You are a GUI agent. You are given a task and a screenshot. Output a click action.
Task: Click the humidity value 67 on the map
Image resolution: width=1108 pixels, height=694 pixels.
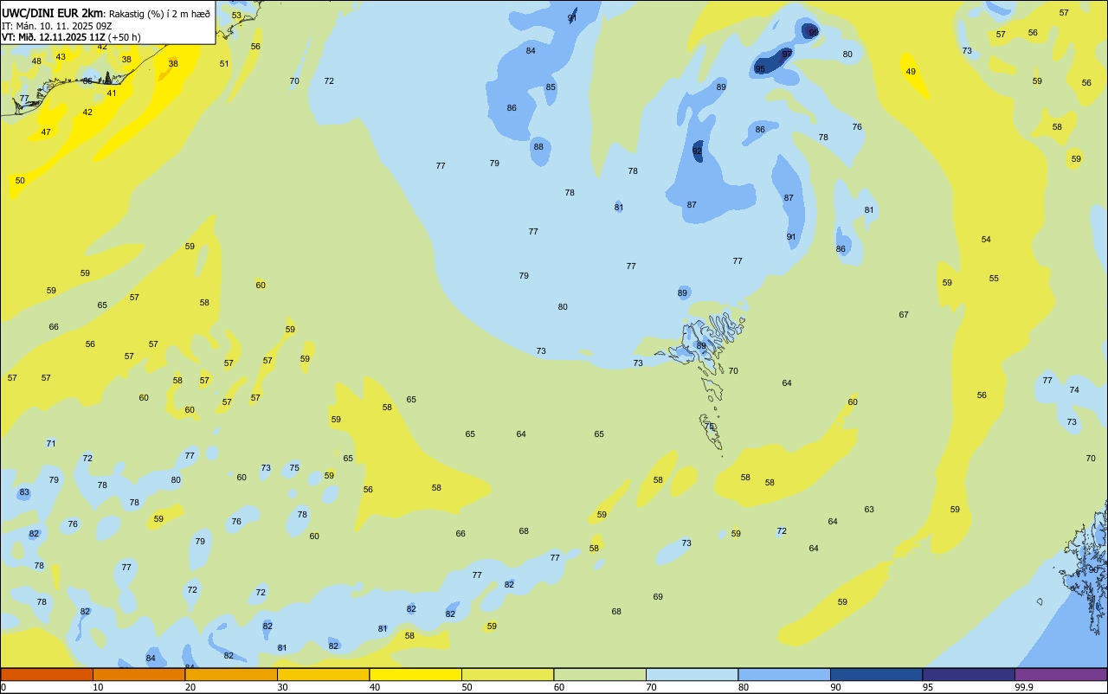tap(904, 315)
